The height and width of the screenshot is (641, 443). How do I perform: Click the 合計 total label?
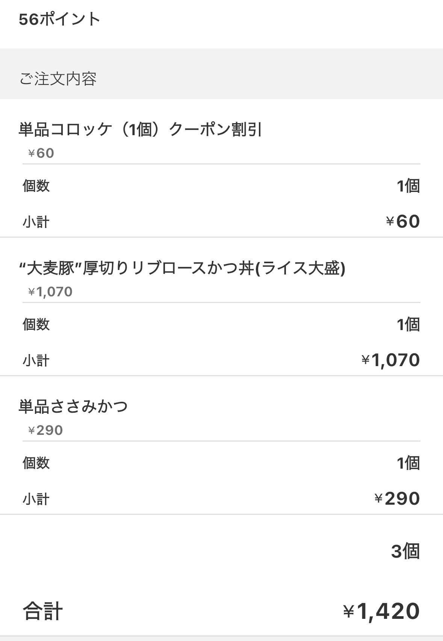tap(43, 611)
